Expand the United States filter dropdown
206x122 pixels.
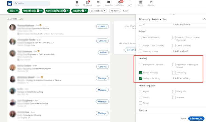(33, 11)
